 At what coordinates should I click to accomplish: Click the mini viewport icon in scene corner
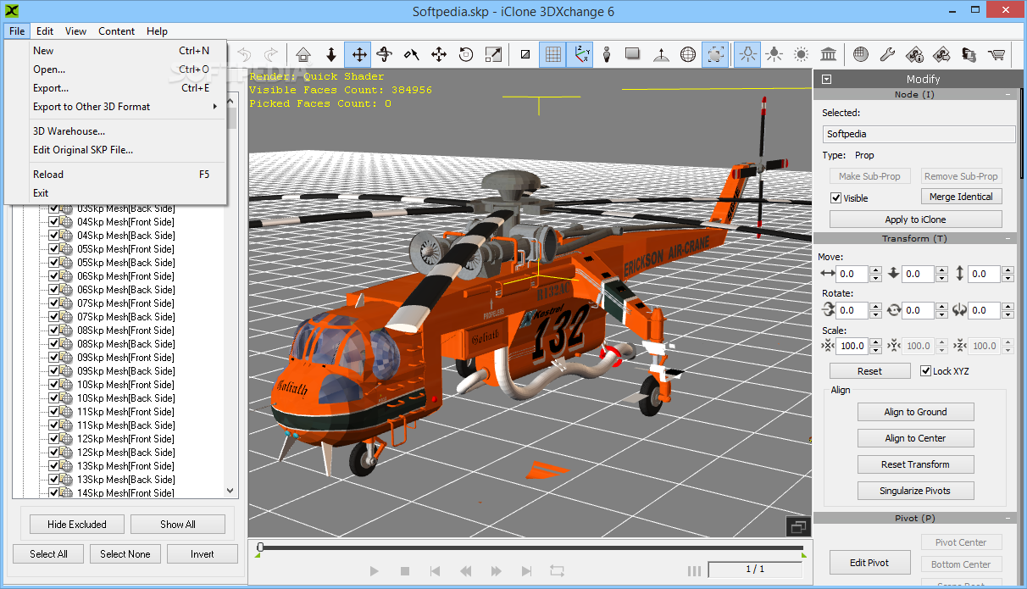[x=797, y=527]
